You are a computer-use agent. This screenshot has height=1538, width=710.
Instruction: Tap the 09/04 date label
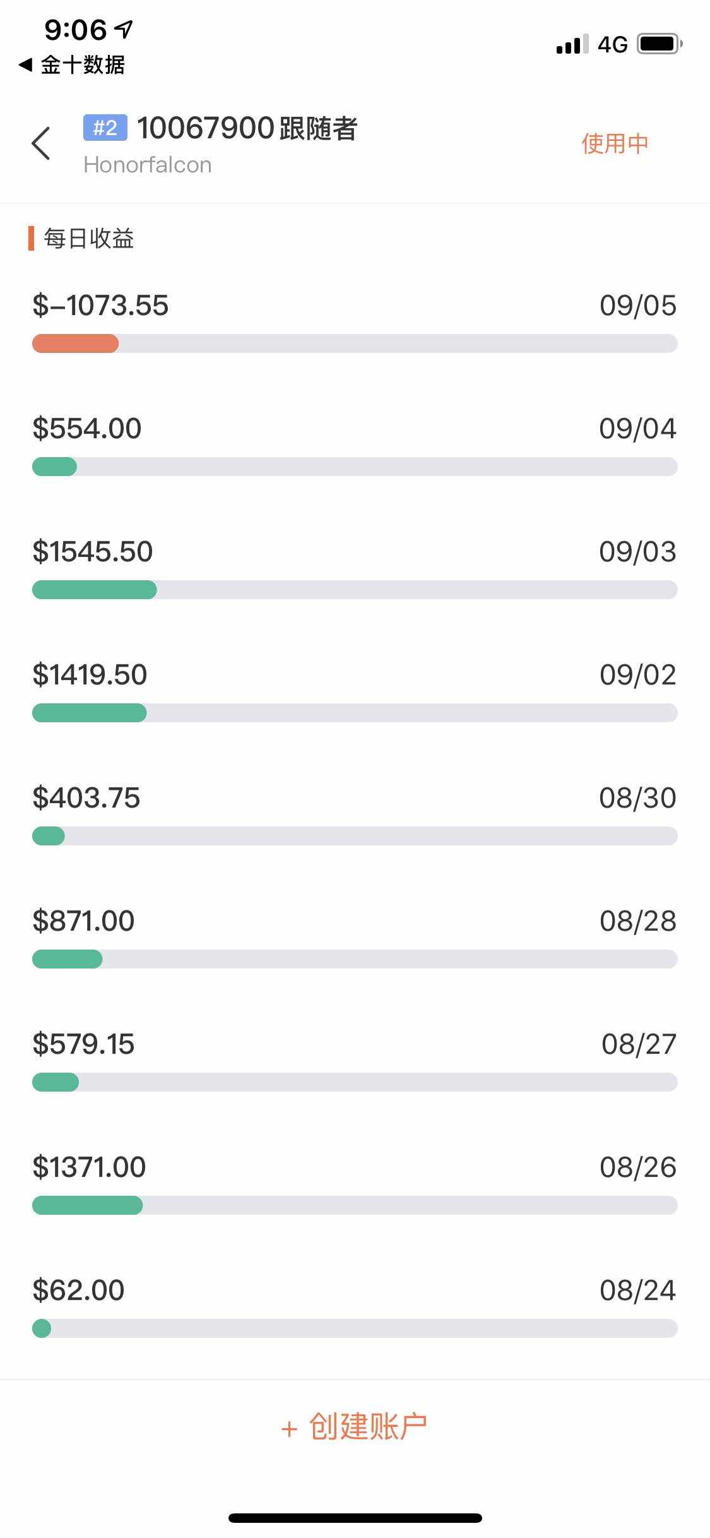pos(637,429)
